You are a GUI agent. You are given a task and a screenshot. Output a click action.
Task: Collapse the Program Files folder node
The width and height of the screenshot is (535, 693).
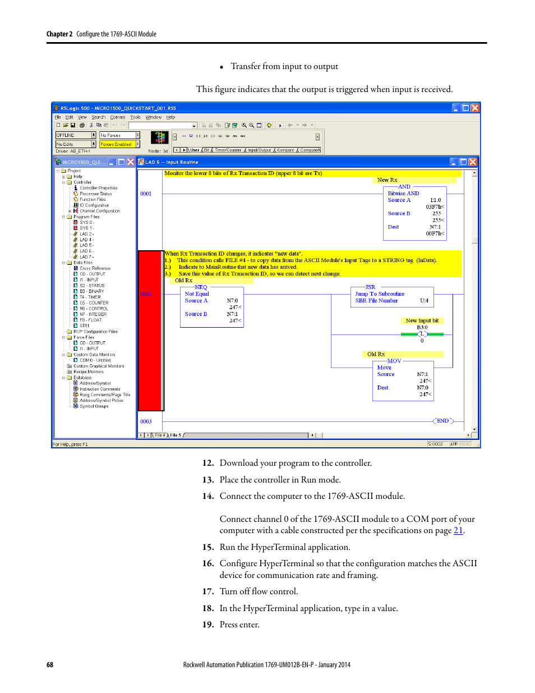63,217
